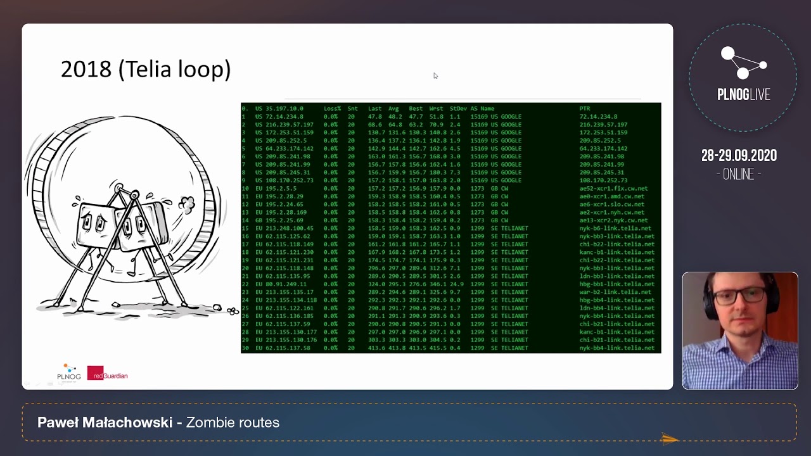
Task: Select the speaker webcam thumbnail
Action: 740,331
